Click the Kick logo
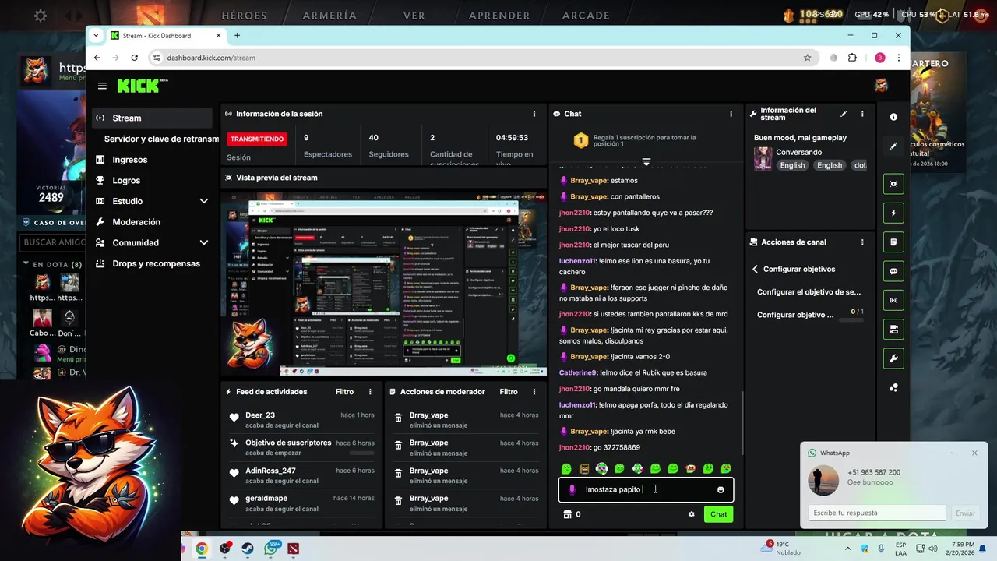This screenshot has height=561, width=997. [x=143, y=85]
